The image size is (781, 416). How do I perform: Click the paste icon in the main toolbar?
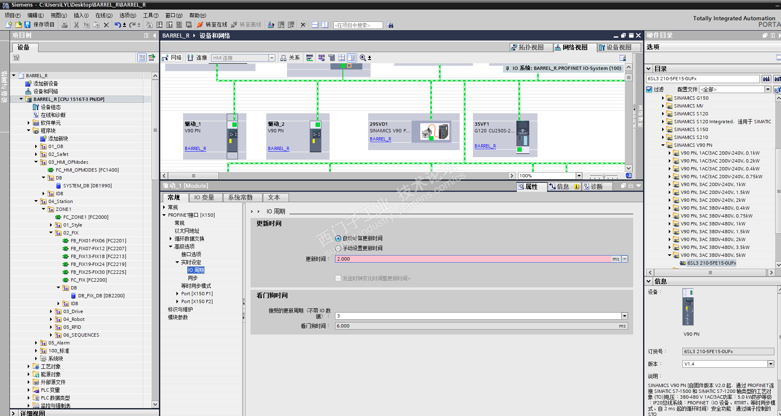(x=96, y=25)
